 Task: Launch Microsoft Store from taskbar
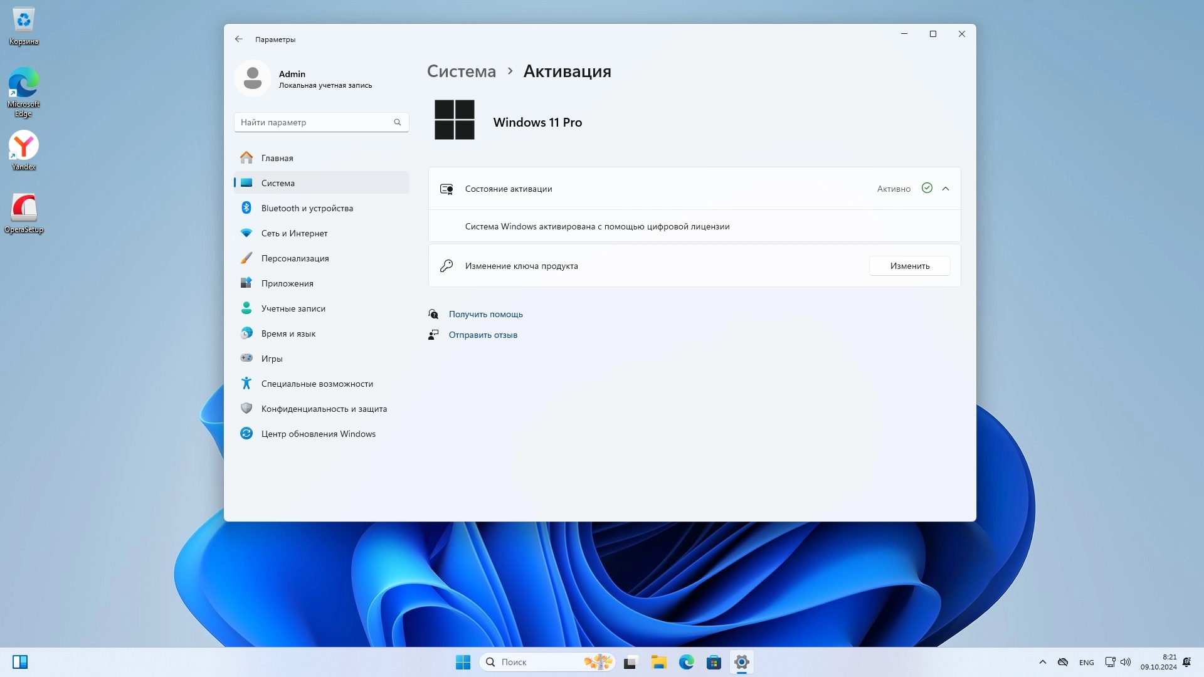point(714,662)
